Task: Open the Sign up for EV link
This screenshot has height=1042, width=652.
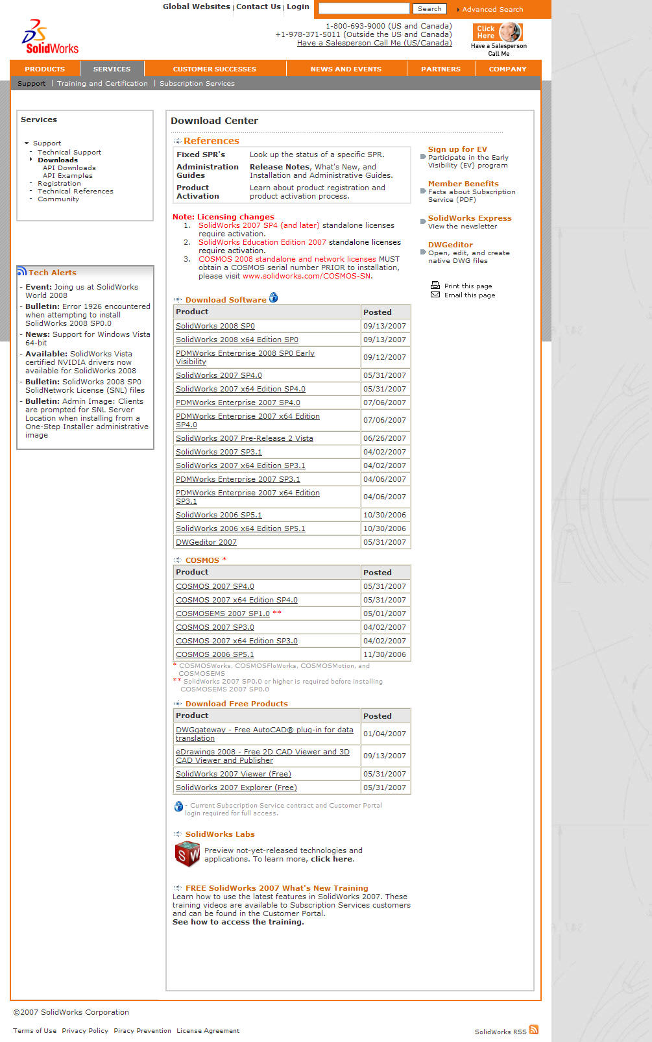Action: (x=457, y=149)
